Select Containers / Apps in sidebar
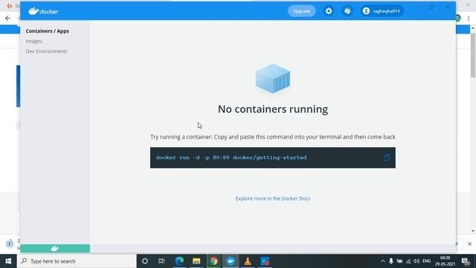 [48, 31]
